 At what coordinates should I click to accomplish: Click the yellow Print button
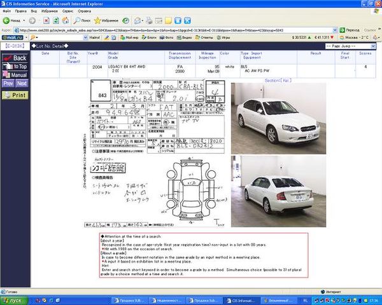(x=15, y=95)
